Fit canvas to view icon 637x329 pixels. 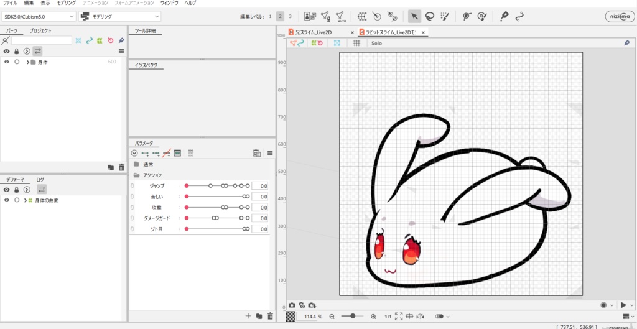coord(399,316)
